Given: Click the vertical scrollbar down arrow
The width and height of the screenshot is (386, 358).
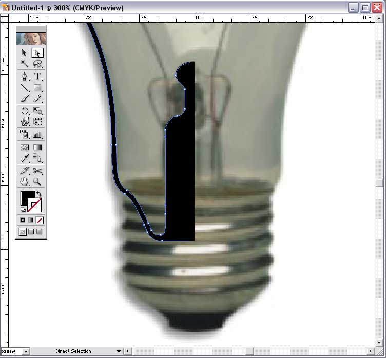Looking at the screenshot, I should click(379, 342).
